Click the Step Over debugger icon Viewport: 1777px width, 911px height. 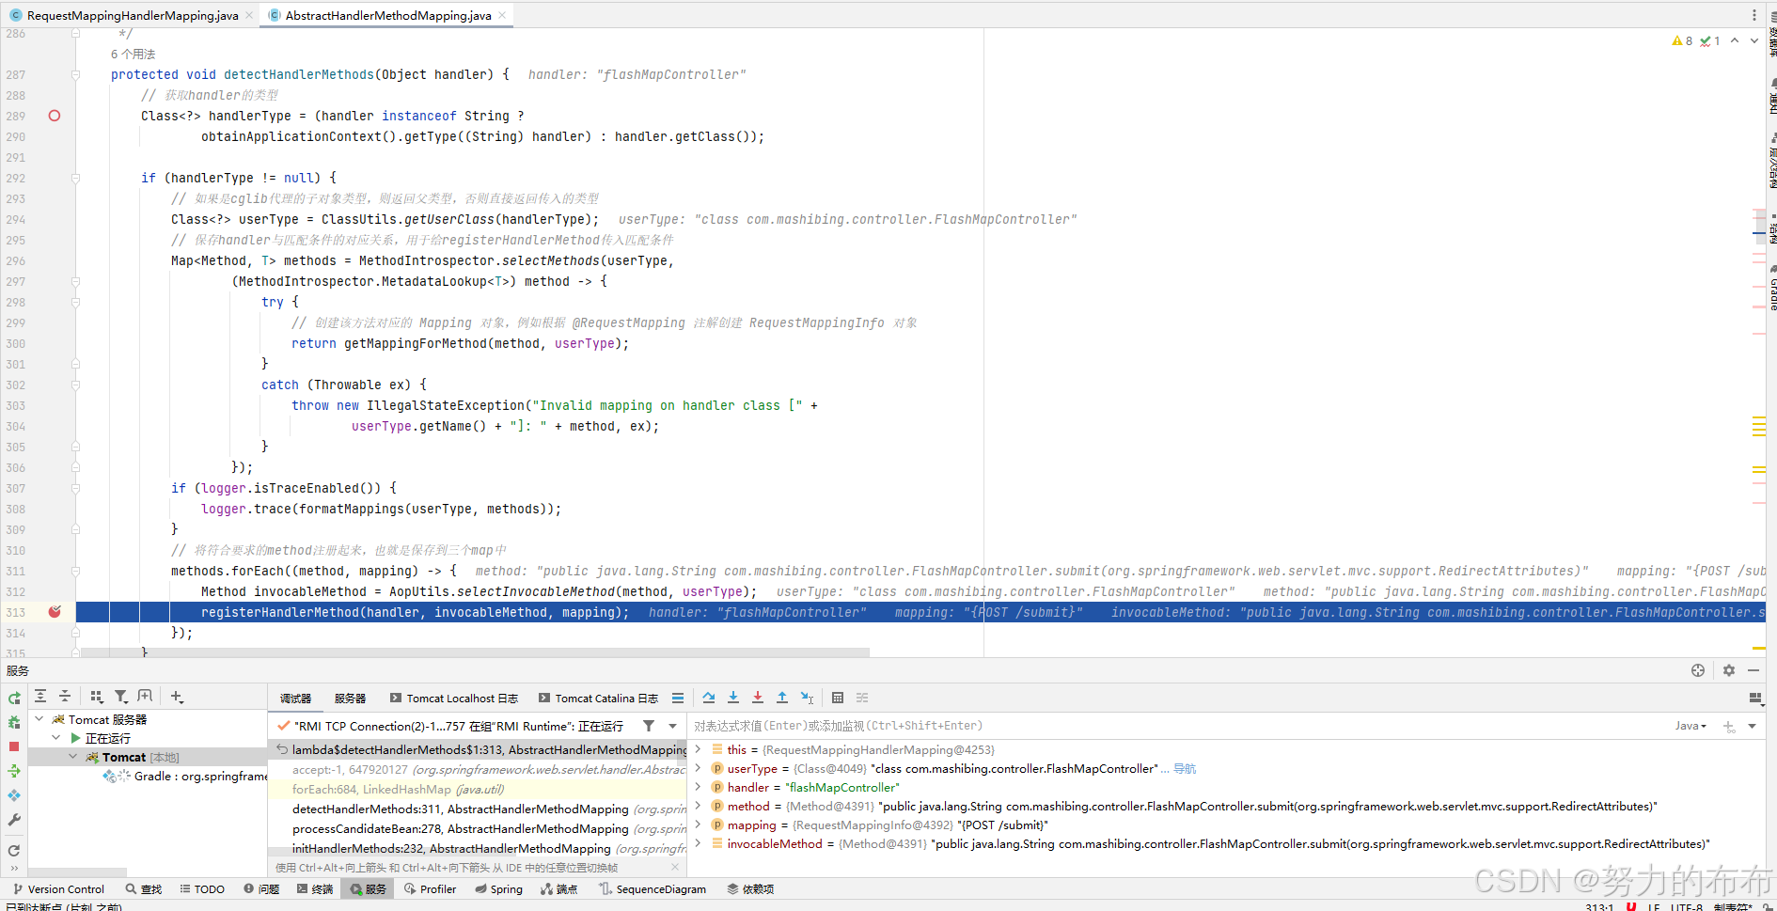(709, 698)
